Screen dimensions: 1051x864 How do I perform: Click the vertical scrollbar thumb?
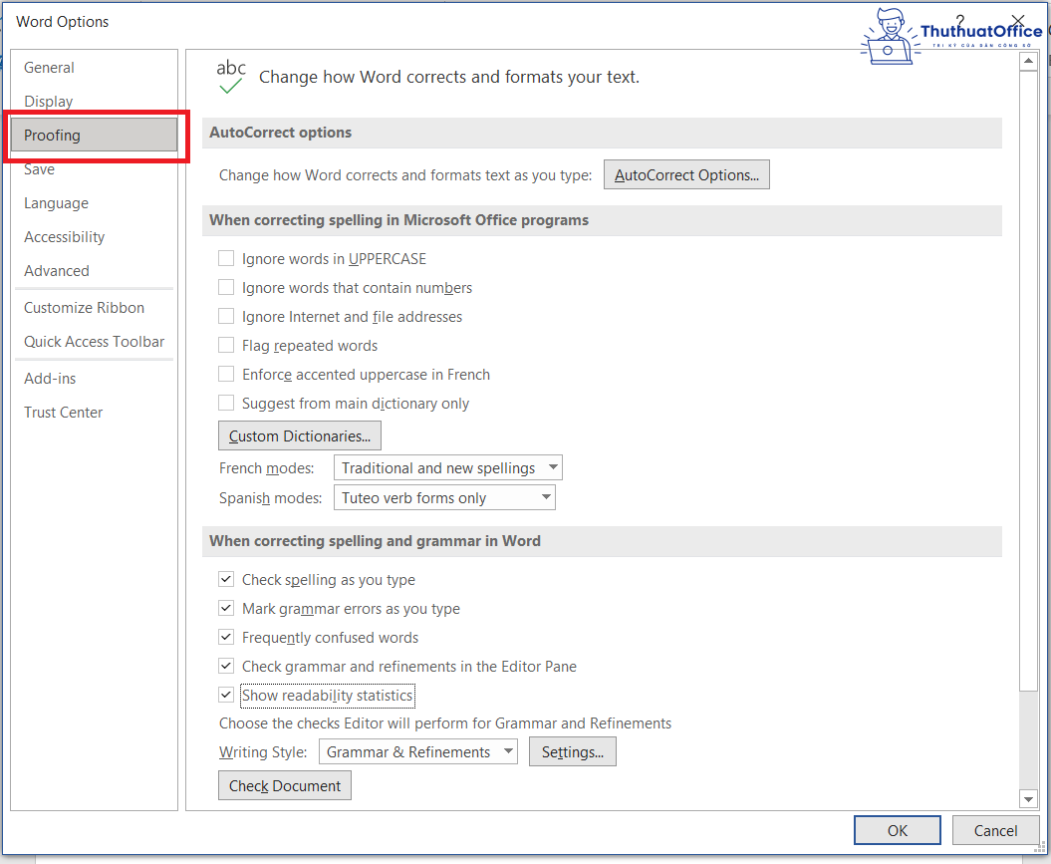click(1028, 381)
